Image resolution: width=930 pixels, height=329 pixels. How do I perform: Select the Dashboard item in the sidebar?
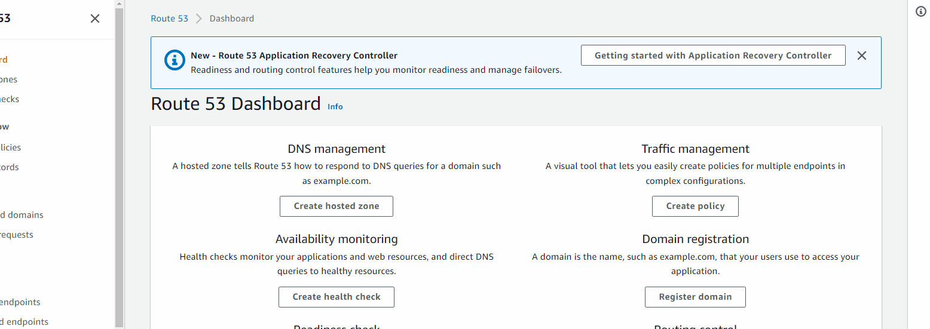4,60
